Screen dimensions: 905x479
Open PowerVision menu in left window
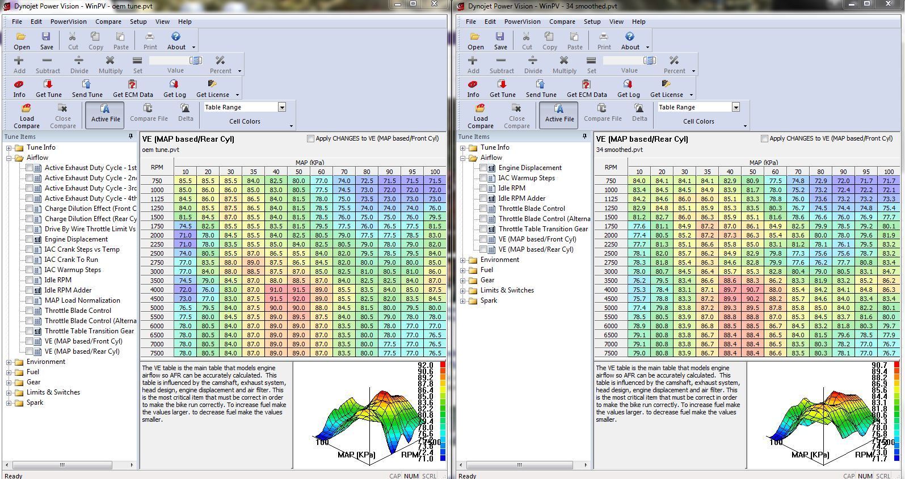68,22
